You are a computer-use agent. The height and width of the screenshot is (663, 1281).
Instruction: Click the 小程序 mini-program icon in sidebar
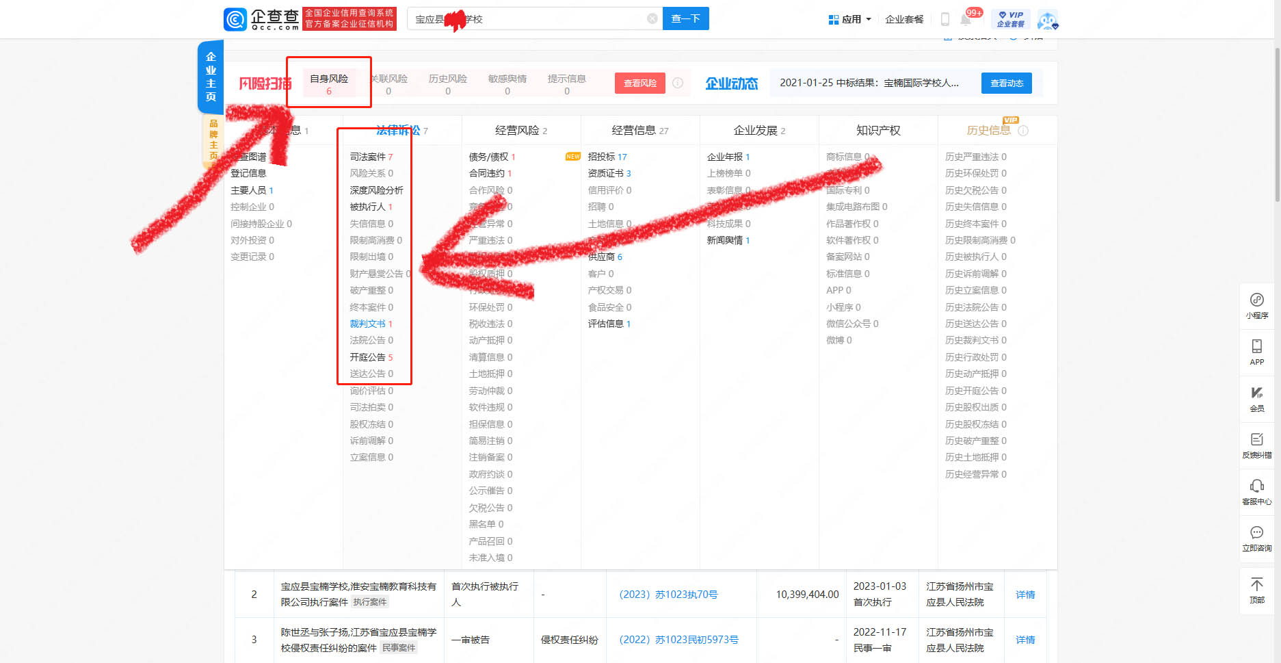tap(1256, 305)
